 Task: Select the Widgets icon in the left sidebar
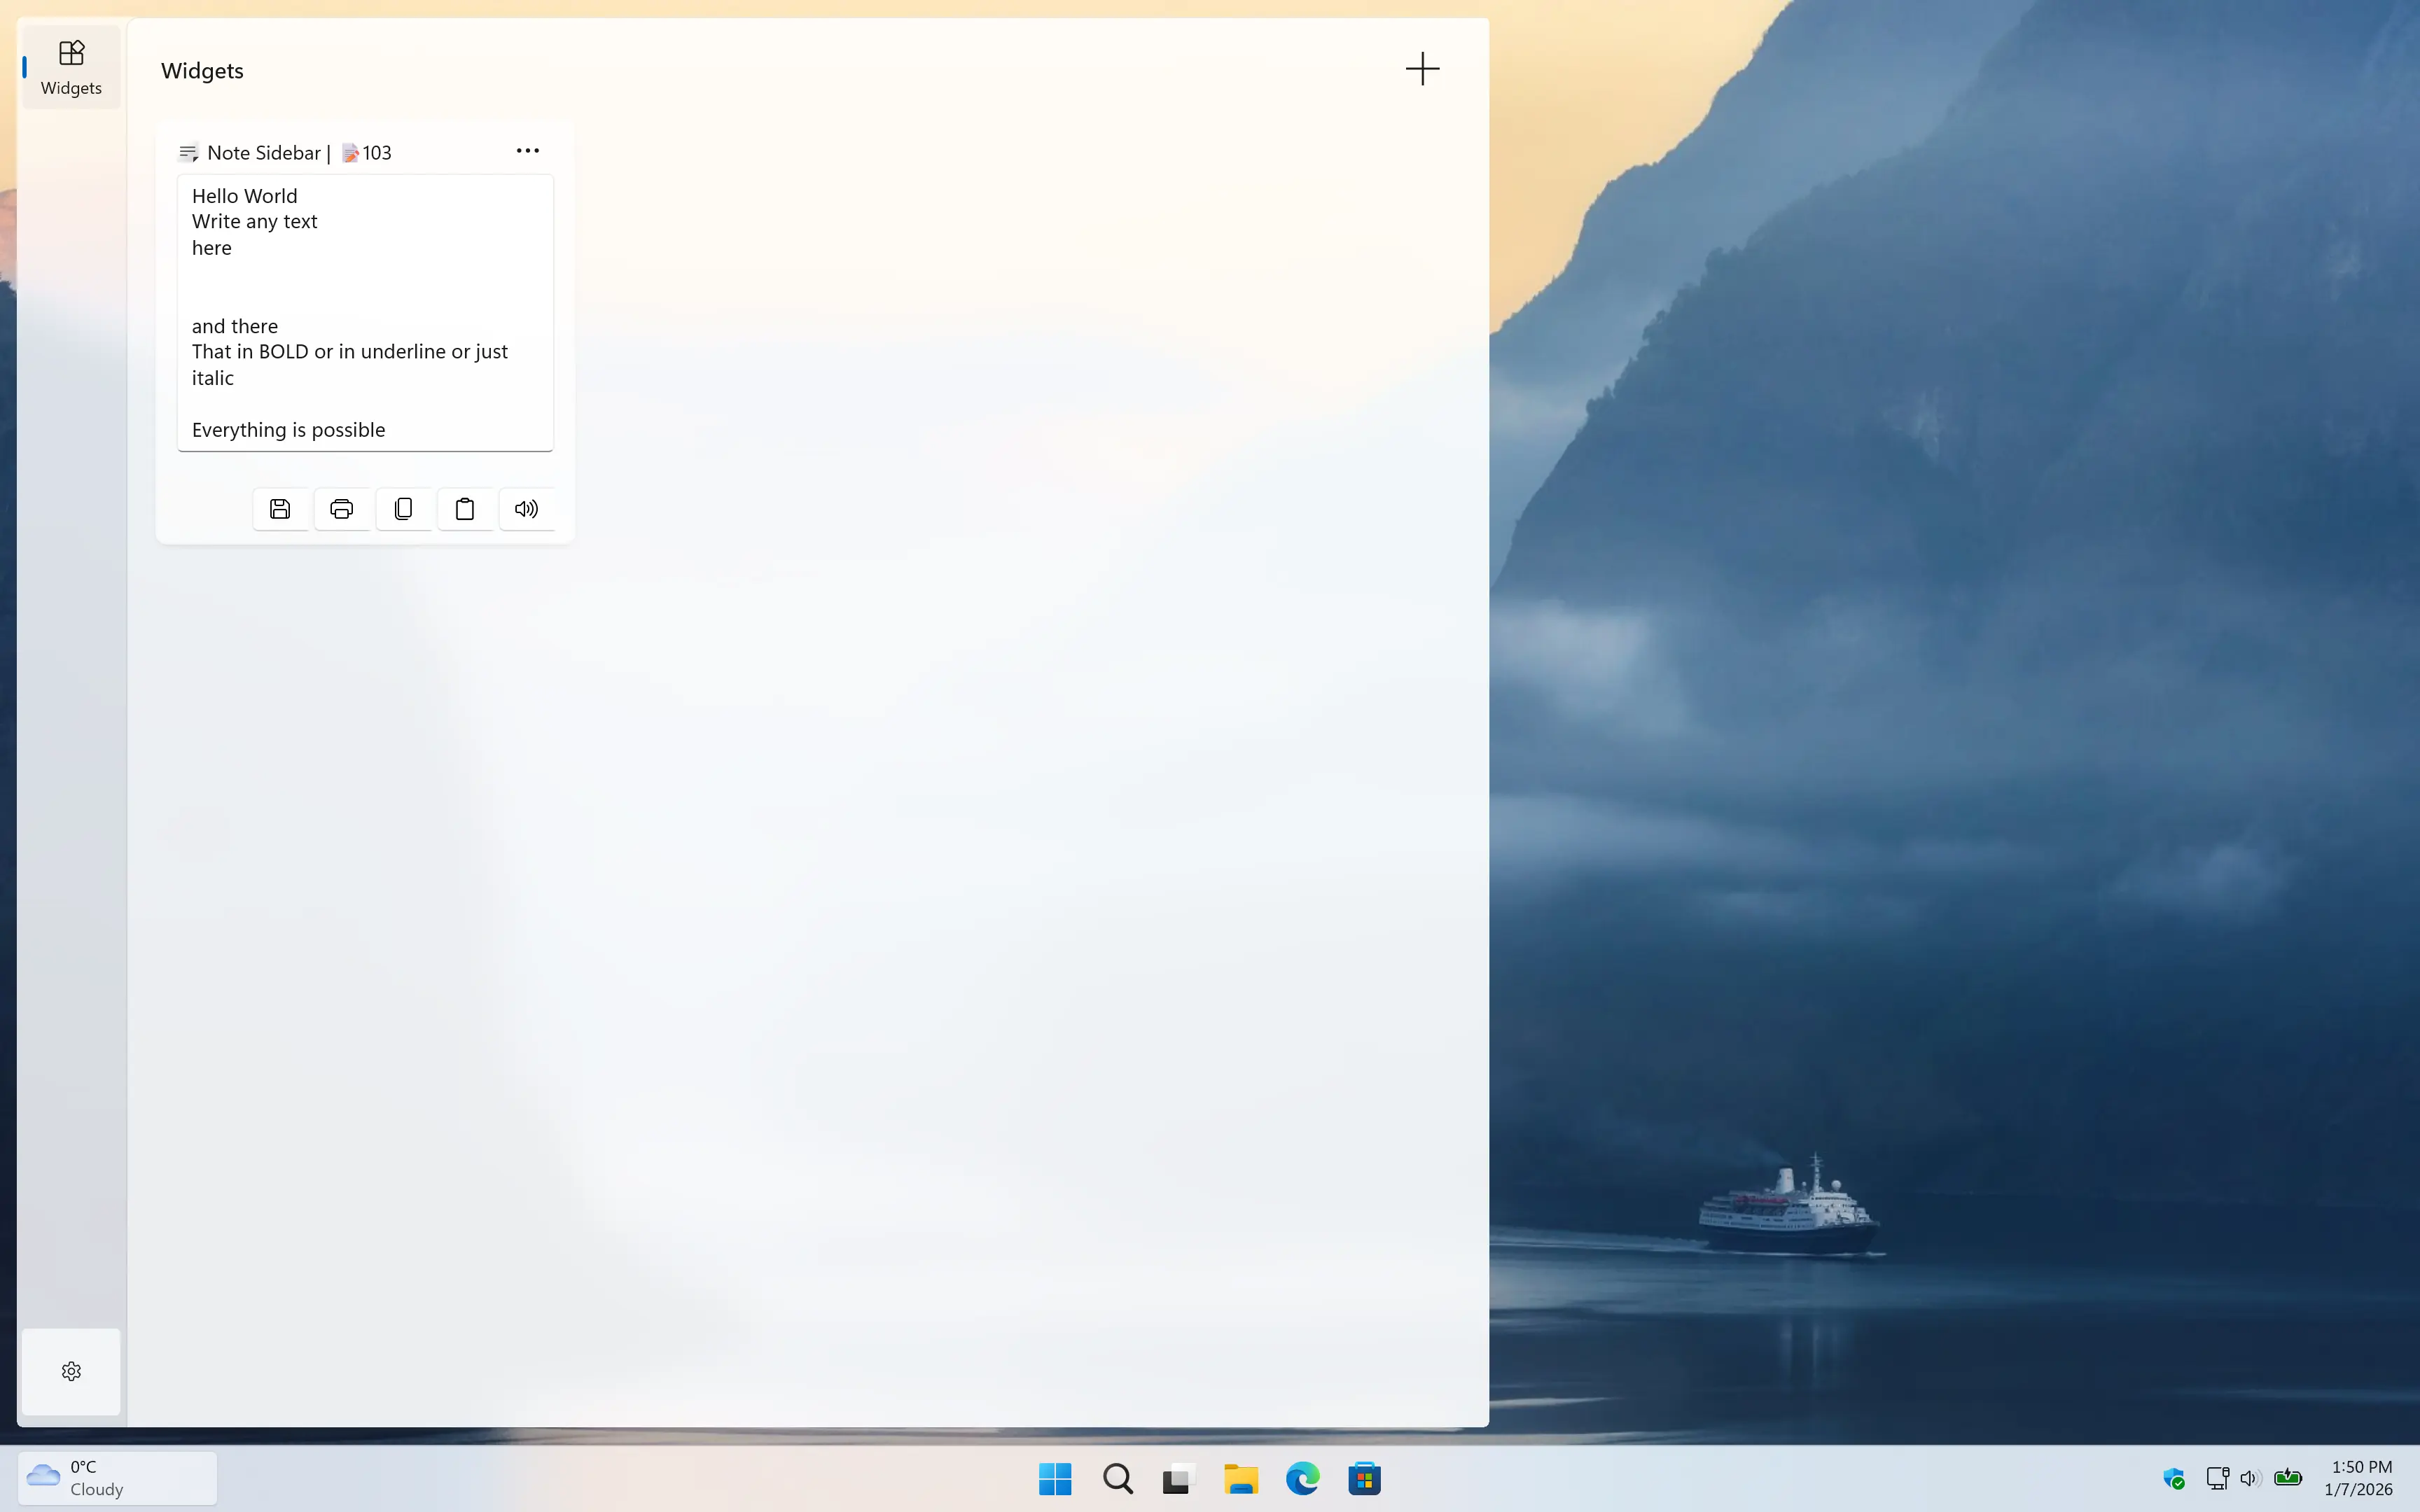tap(70, 64)
